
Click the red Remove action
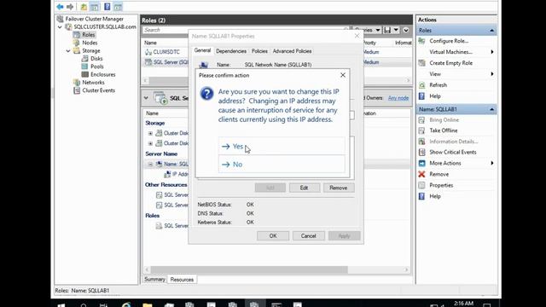coord(439,174)
